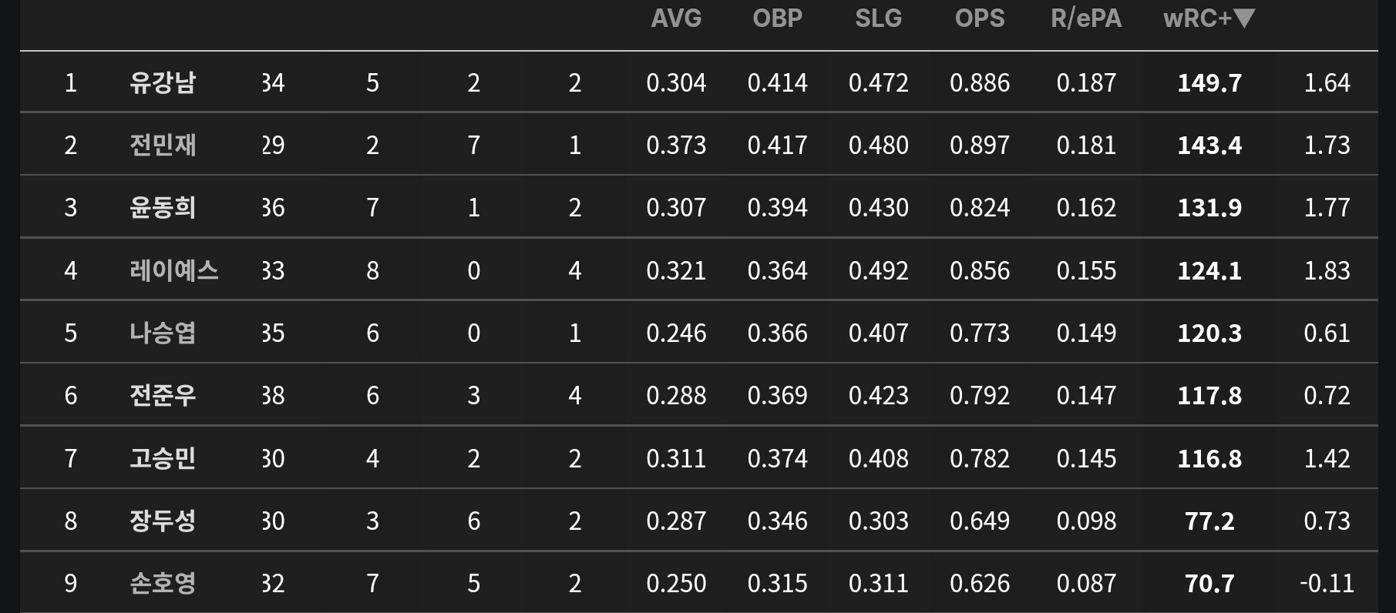Click the SLG column header
This screenshot has width=1396, height=613.
coord(878,18)
